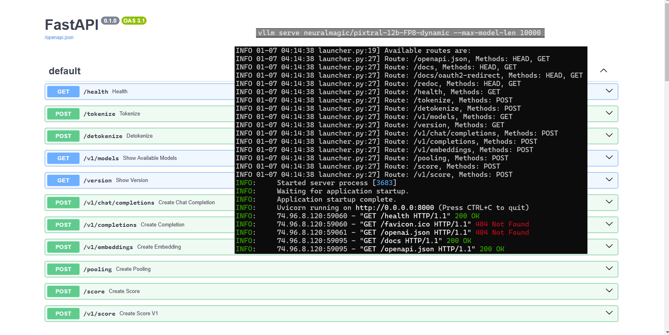Click the 'Show Version' description
The width and height of the screenshot is (669, 335).
[132, 180]
